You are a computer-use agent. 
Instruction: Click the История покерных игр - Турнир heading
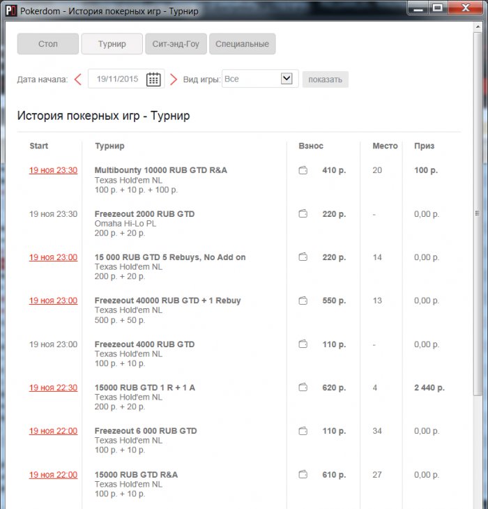103,116
